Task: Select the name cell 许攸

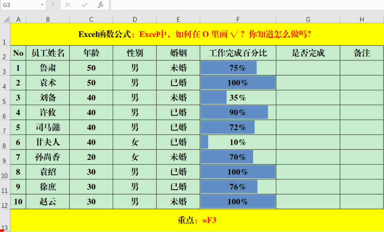Action: 48,112
